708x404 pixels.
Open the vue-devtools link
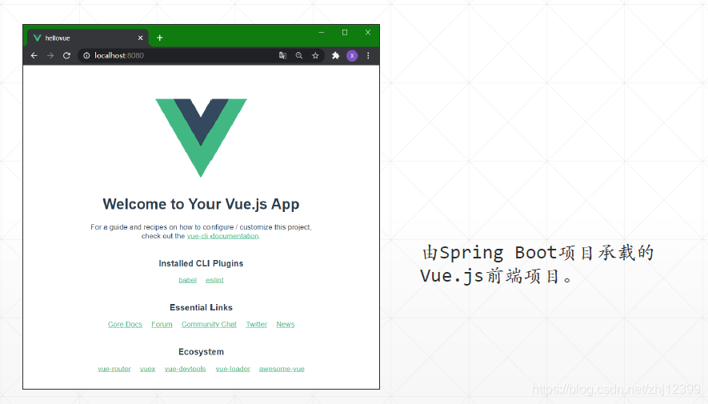point(185,369)
